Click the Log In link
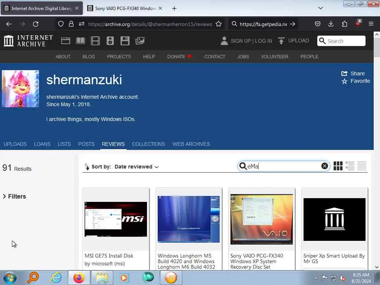Screen dimensions: 380x285 click(x=263, y=41)
